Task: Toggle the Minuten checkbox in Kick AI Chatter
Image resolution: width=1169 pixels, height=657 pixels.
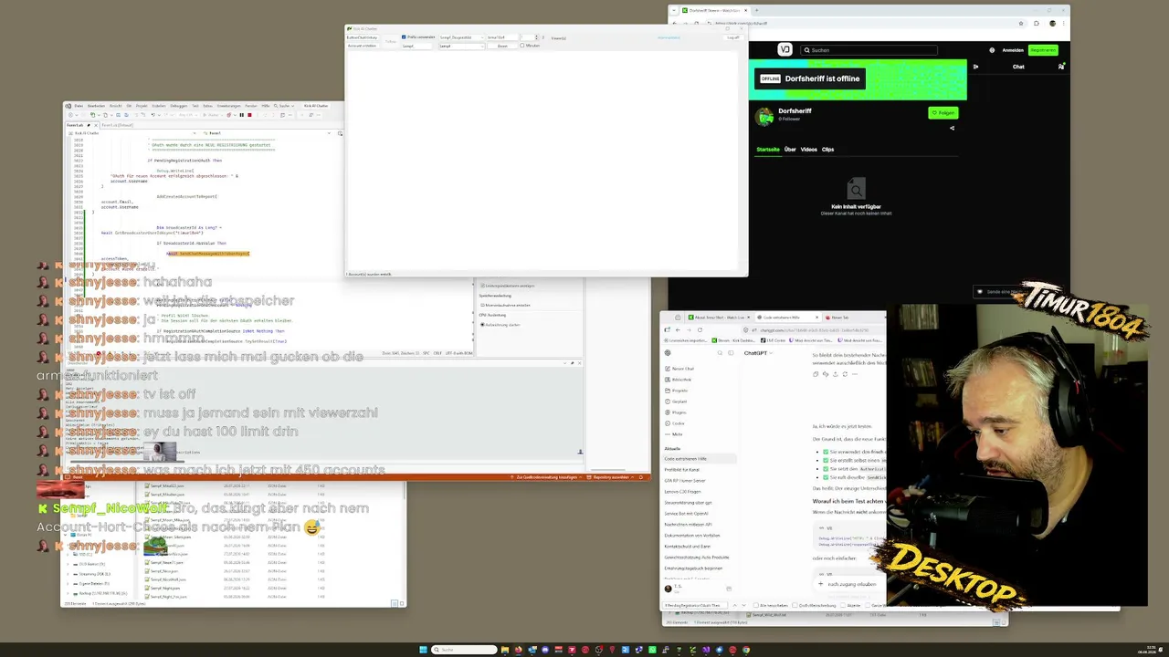Action: (522, 46)
